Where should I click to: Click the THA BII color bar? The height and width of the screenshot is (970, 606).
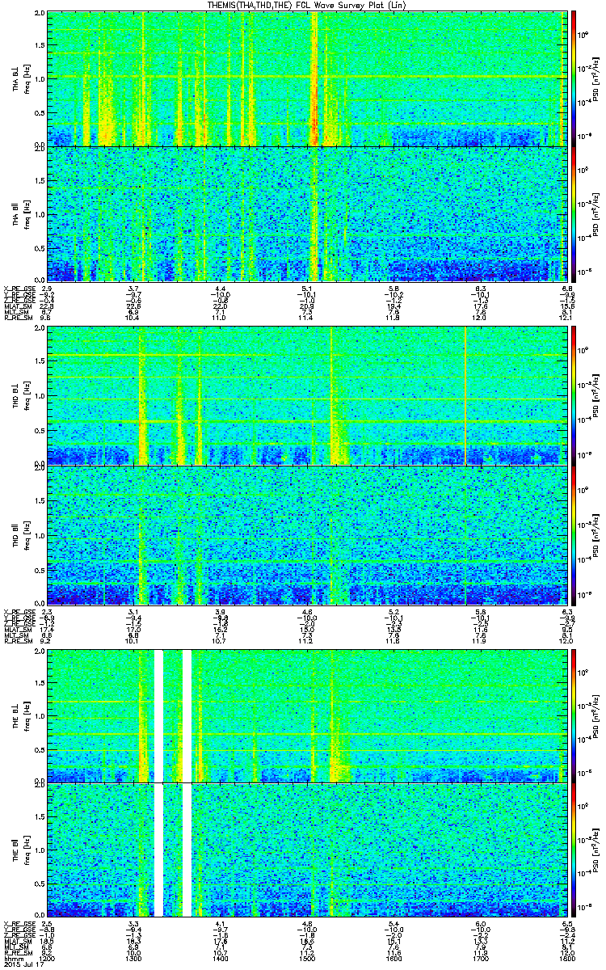click(574, 215)
